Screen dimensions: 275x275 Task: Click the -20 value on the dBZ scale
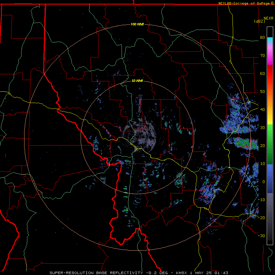pyautogui.click(x=261, y=218)
